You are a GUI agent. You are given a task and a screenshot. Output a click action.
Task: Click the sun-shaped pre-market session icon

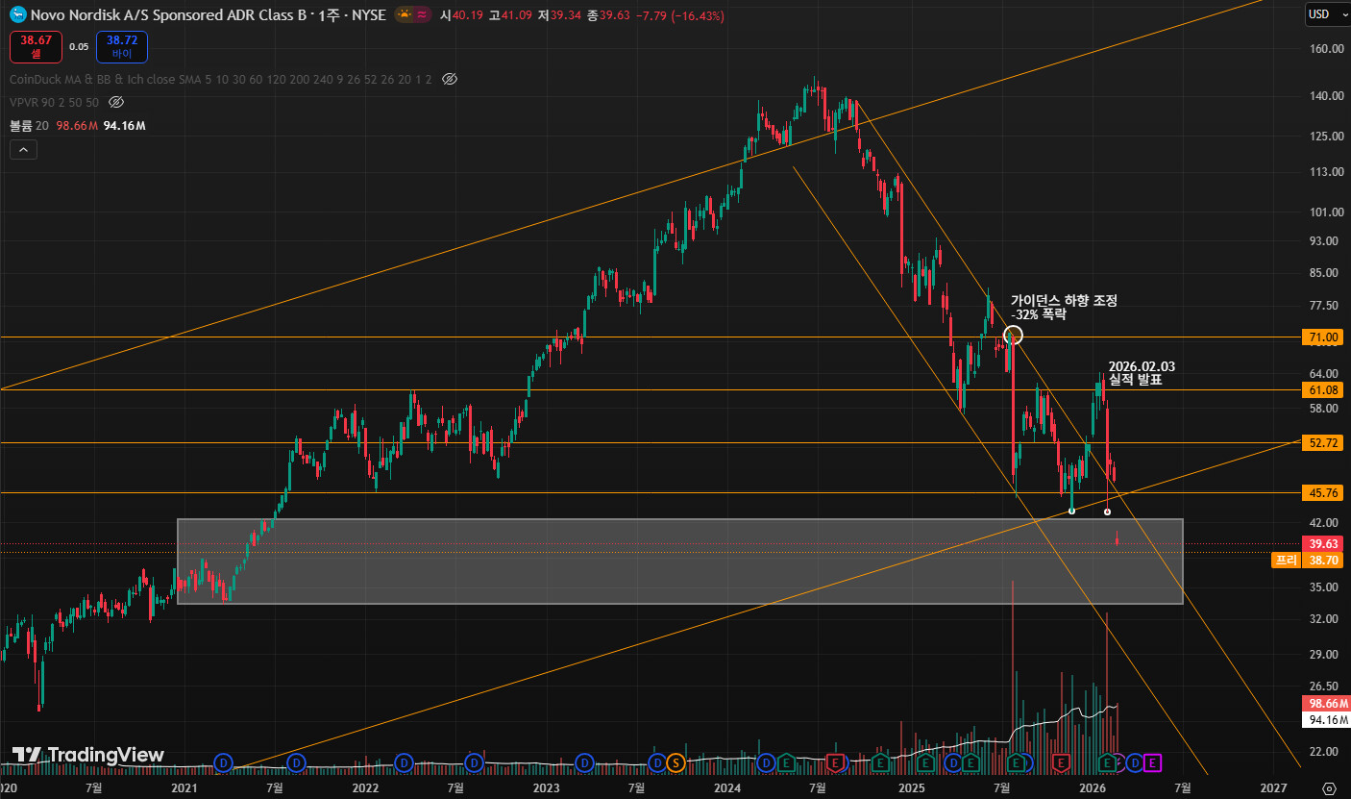pos(405,15)
